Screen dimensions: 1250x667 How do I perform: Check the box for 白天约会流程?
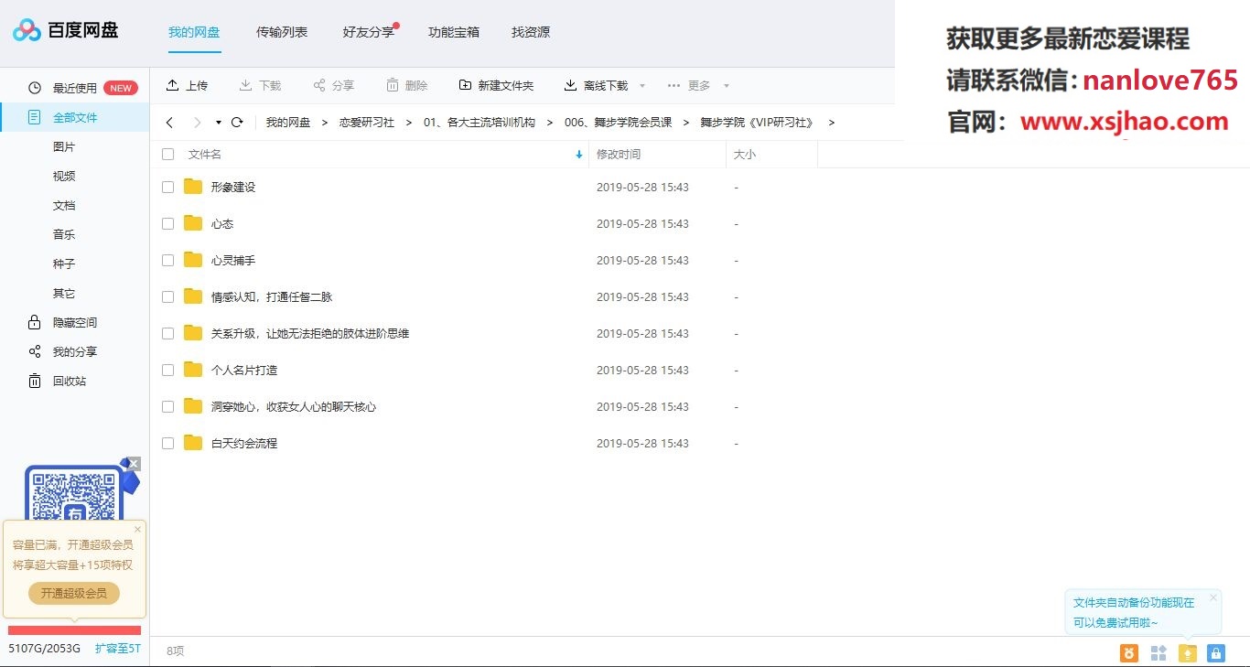tap(167, 443)
